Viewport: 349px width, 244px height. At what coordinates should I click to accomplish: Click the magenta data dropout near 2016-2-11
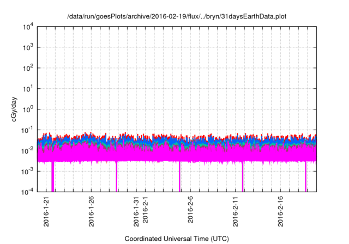click(x=243, y=176)
